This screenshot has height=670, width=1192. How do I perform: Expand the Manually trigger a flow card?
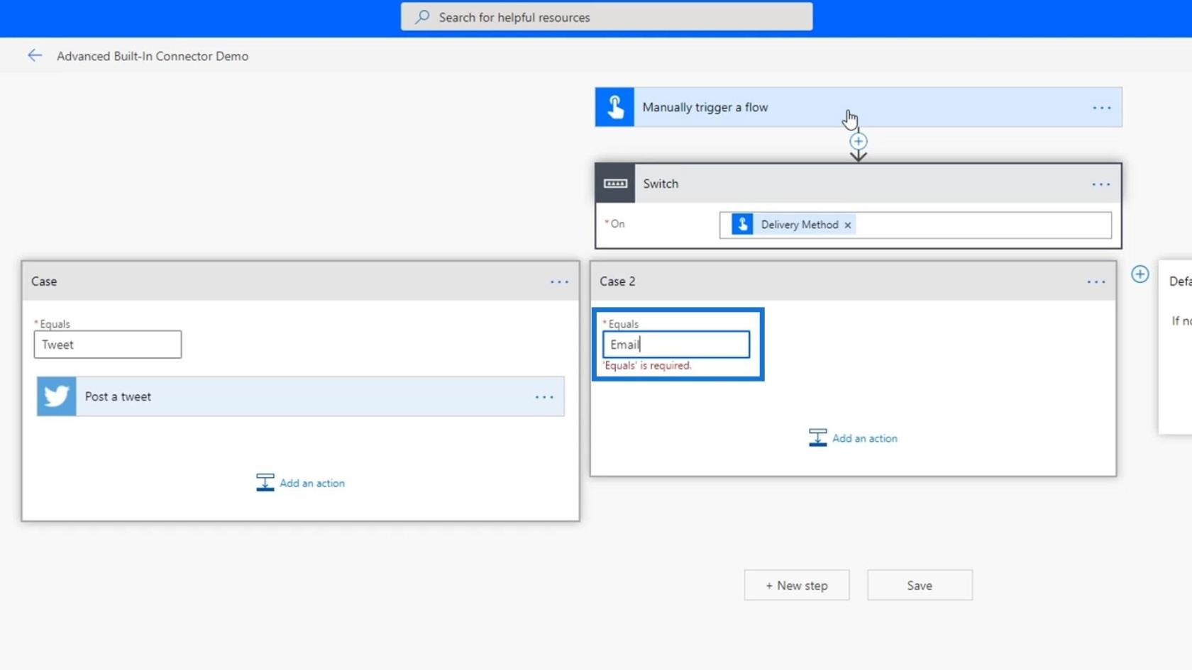click(x=859, y=107)
